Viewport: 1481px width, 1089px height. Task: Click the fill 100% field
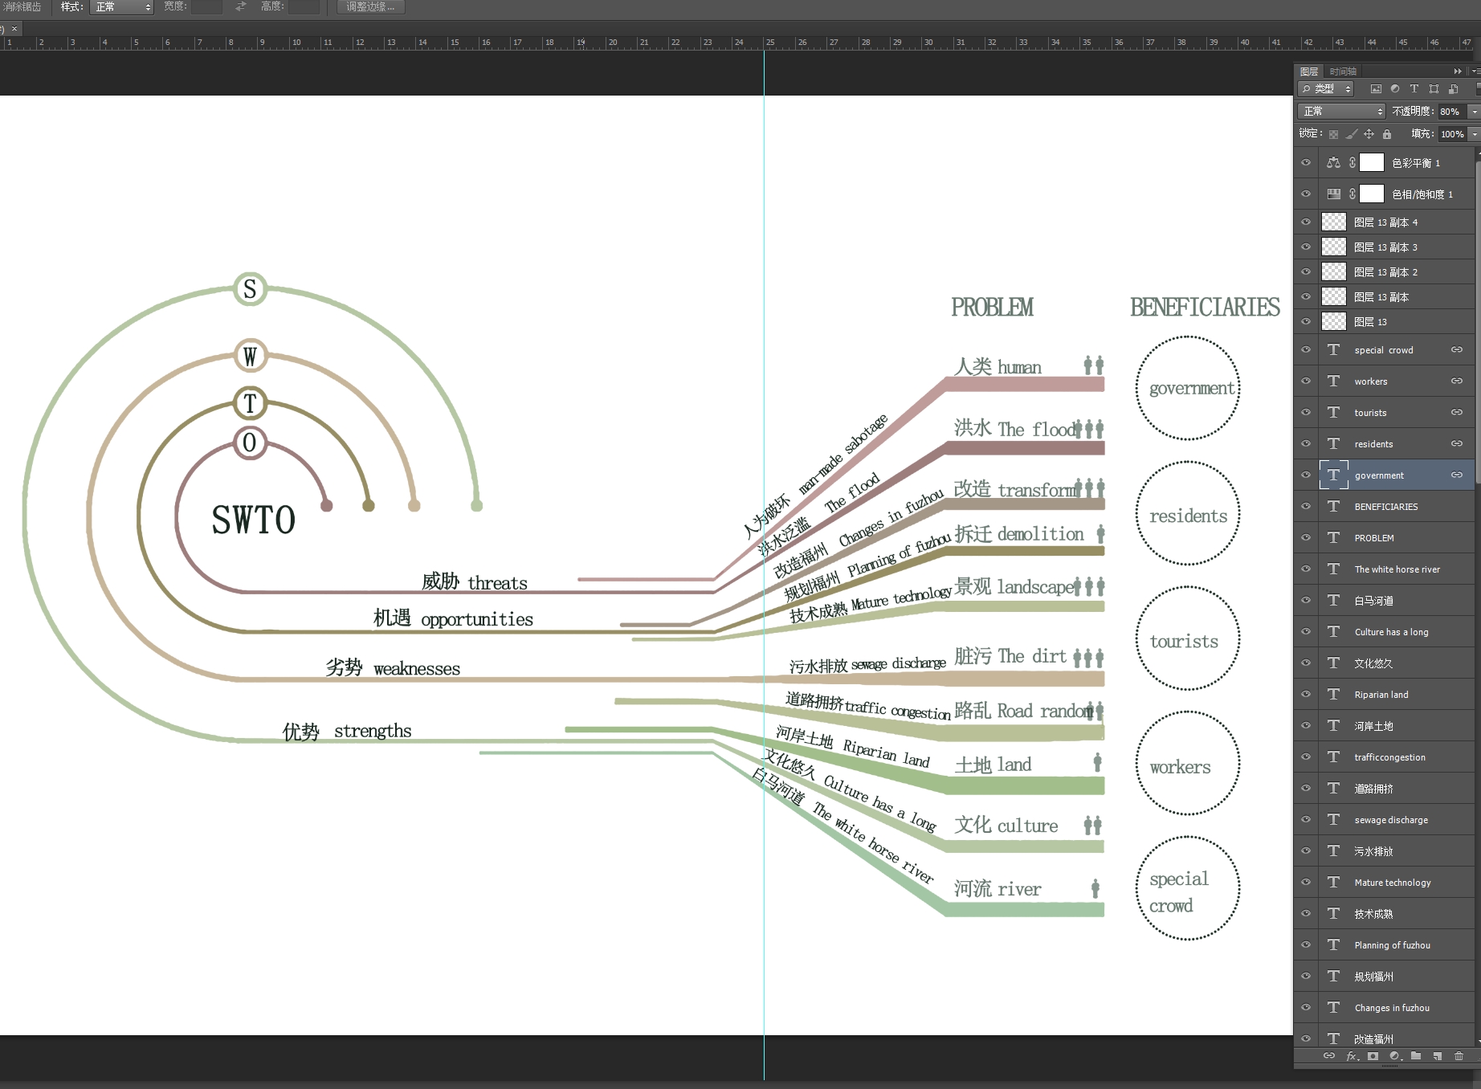1452,134
